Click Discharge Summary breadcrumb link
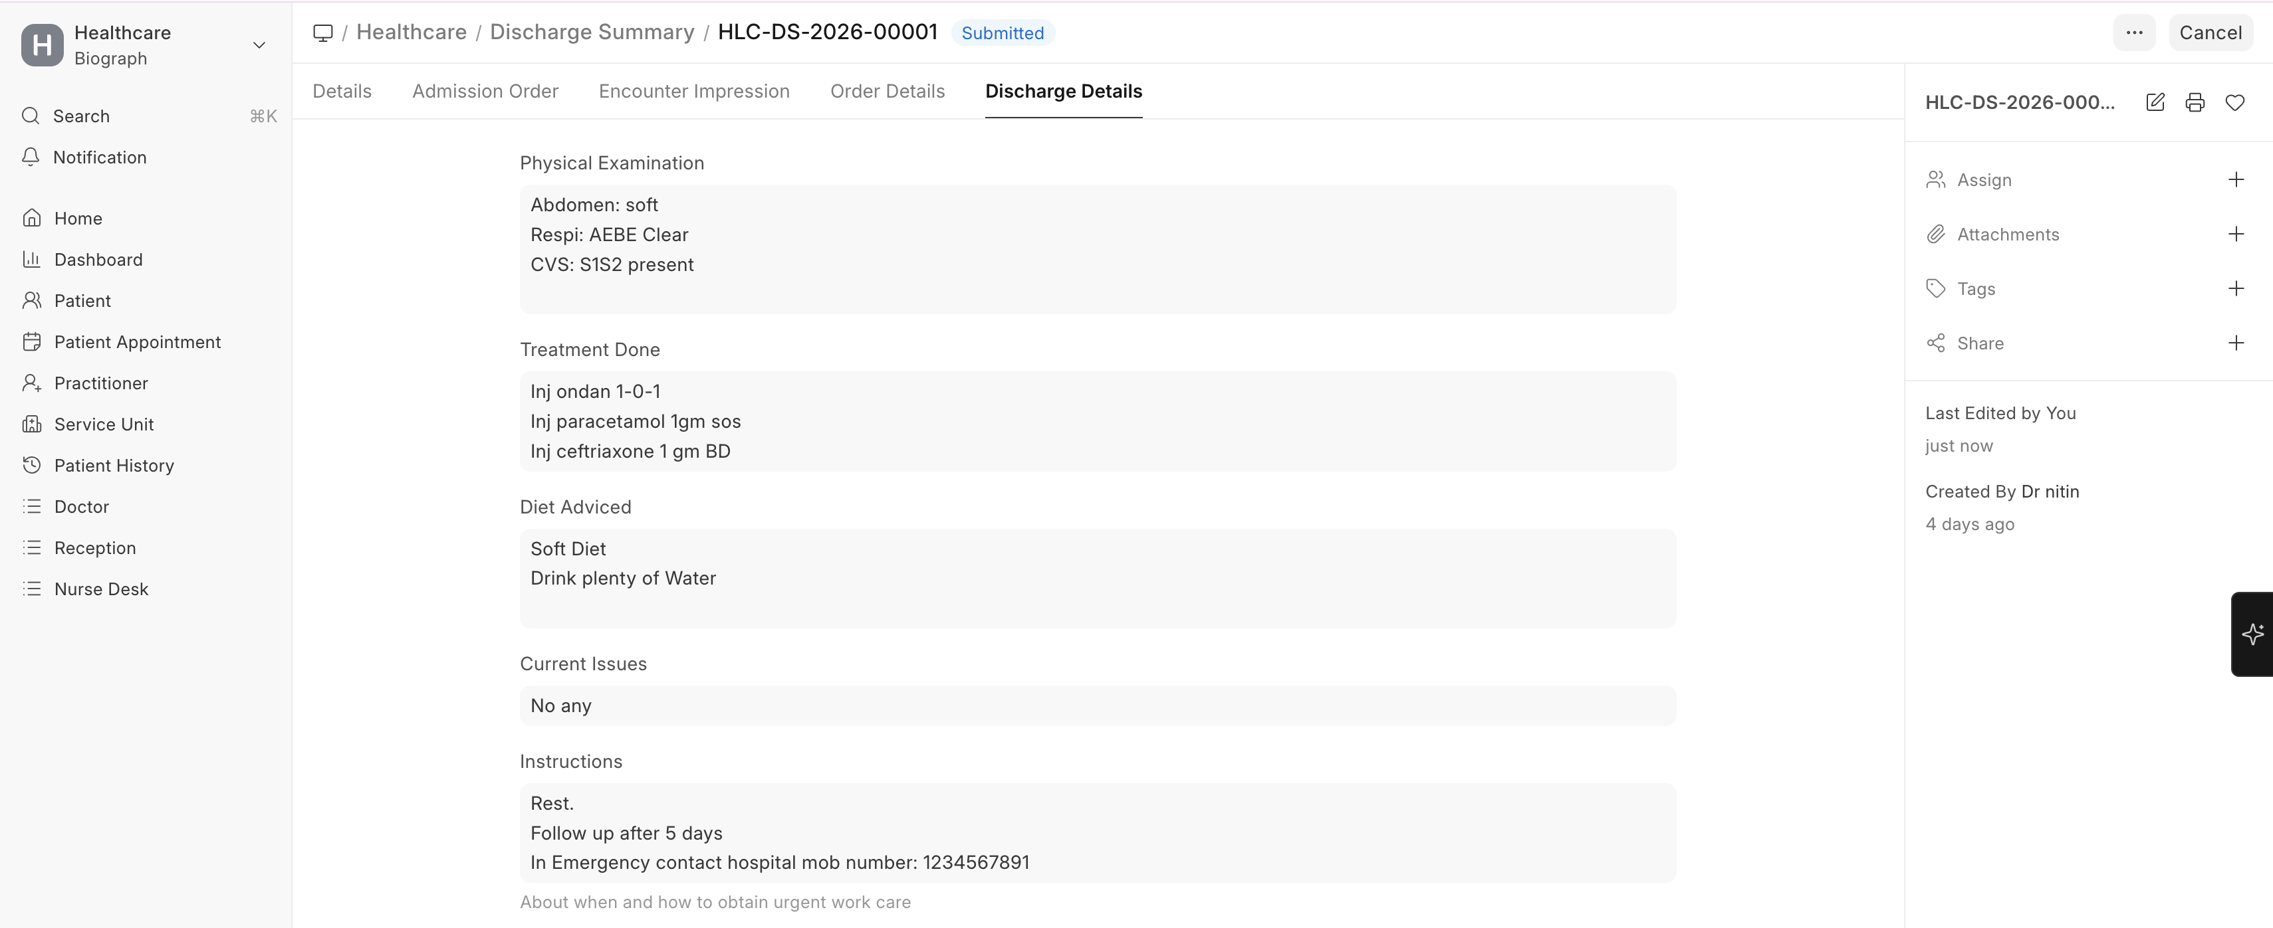This screenshot has height=928, width=2273. click(x=591, y=33)
